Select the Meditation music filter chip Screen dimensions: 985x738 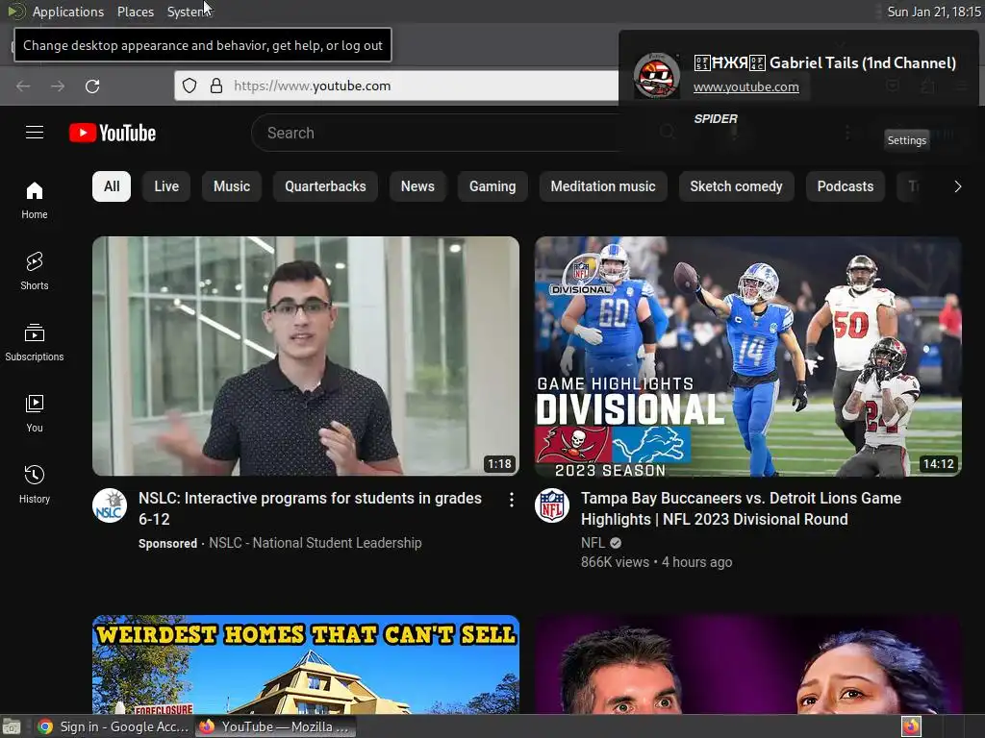tap(603, 186)
